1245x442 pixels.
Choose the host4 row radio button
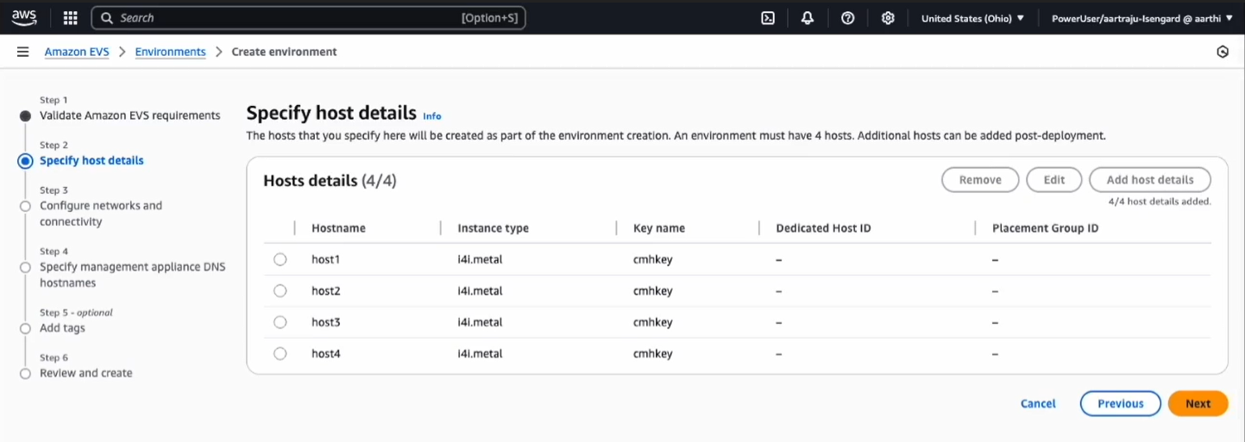280,353
